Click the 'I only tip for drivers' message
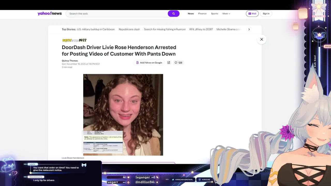The image size is (331, 186). [x=44, y=180]
